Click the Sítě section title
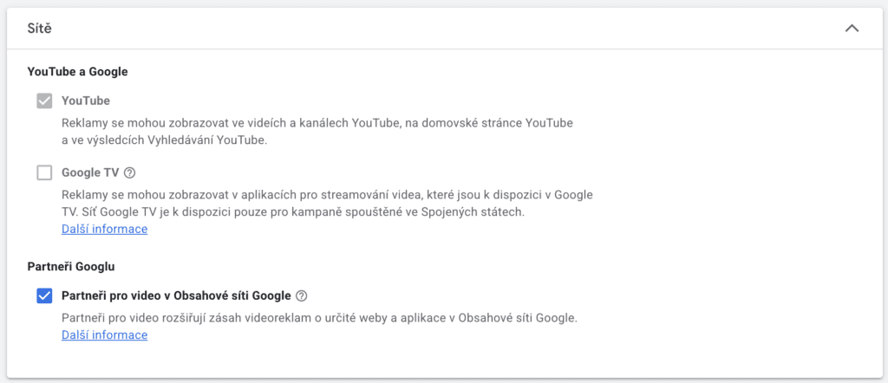Screen dimensions: 888x383 [41, 29]
